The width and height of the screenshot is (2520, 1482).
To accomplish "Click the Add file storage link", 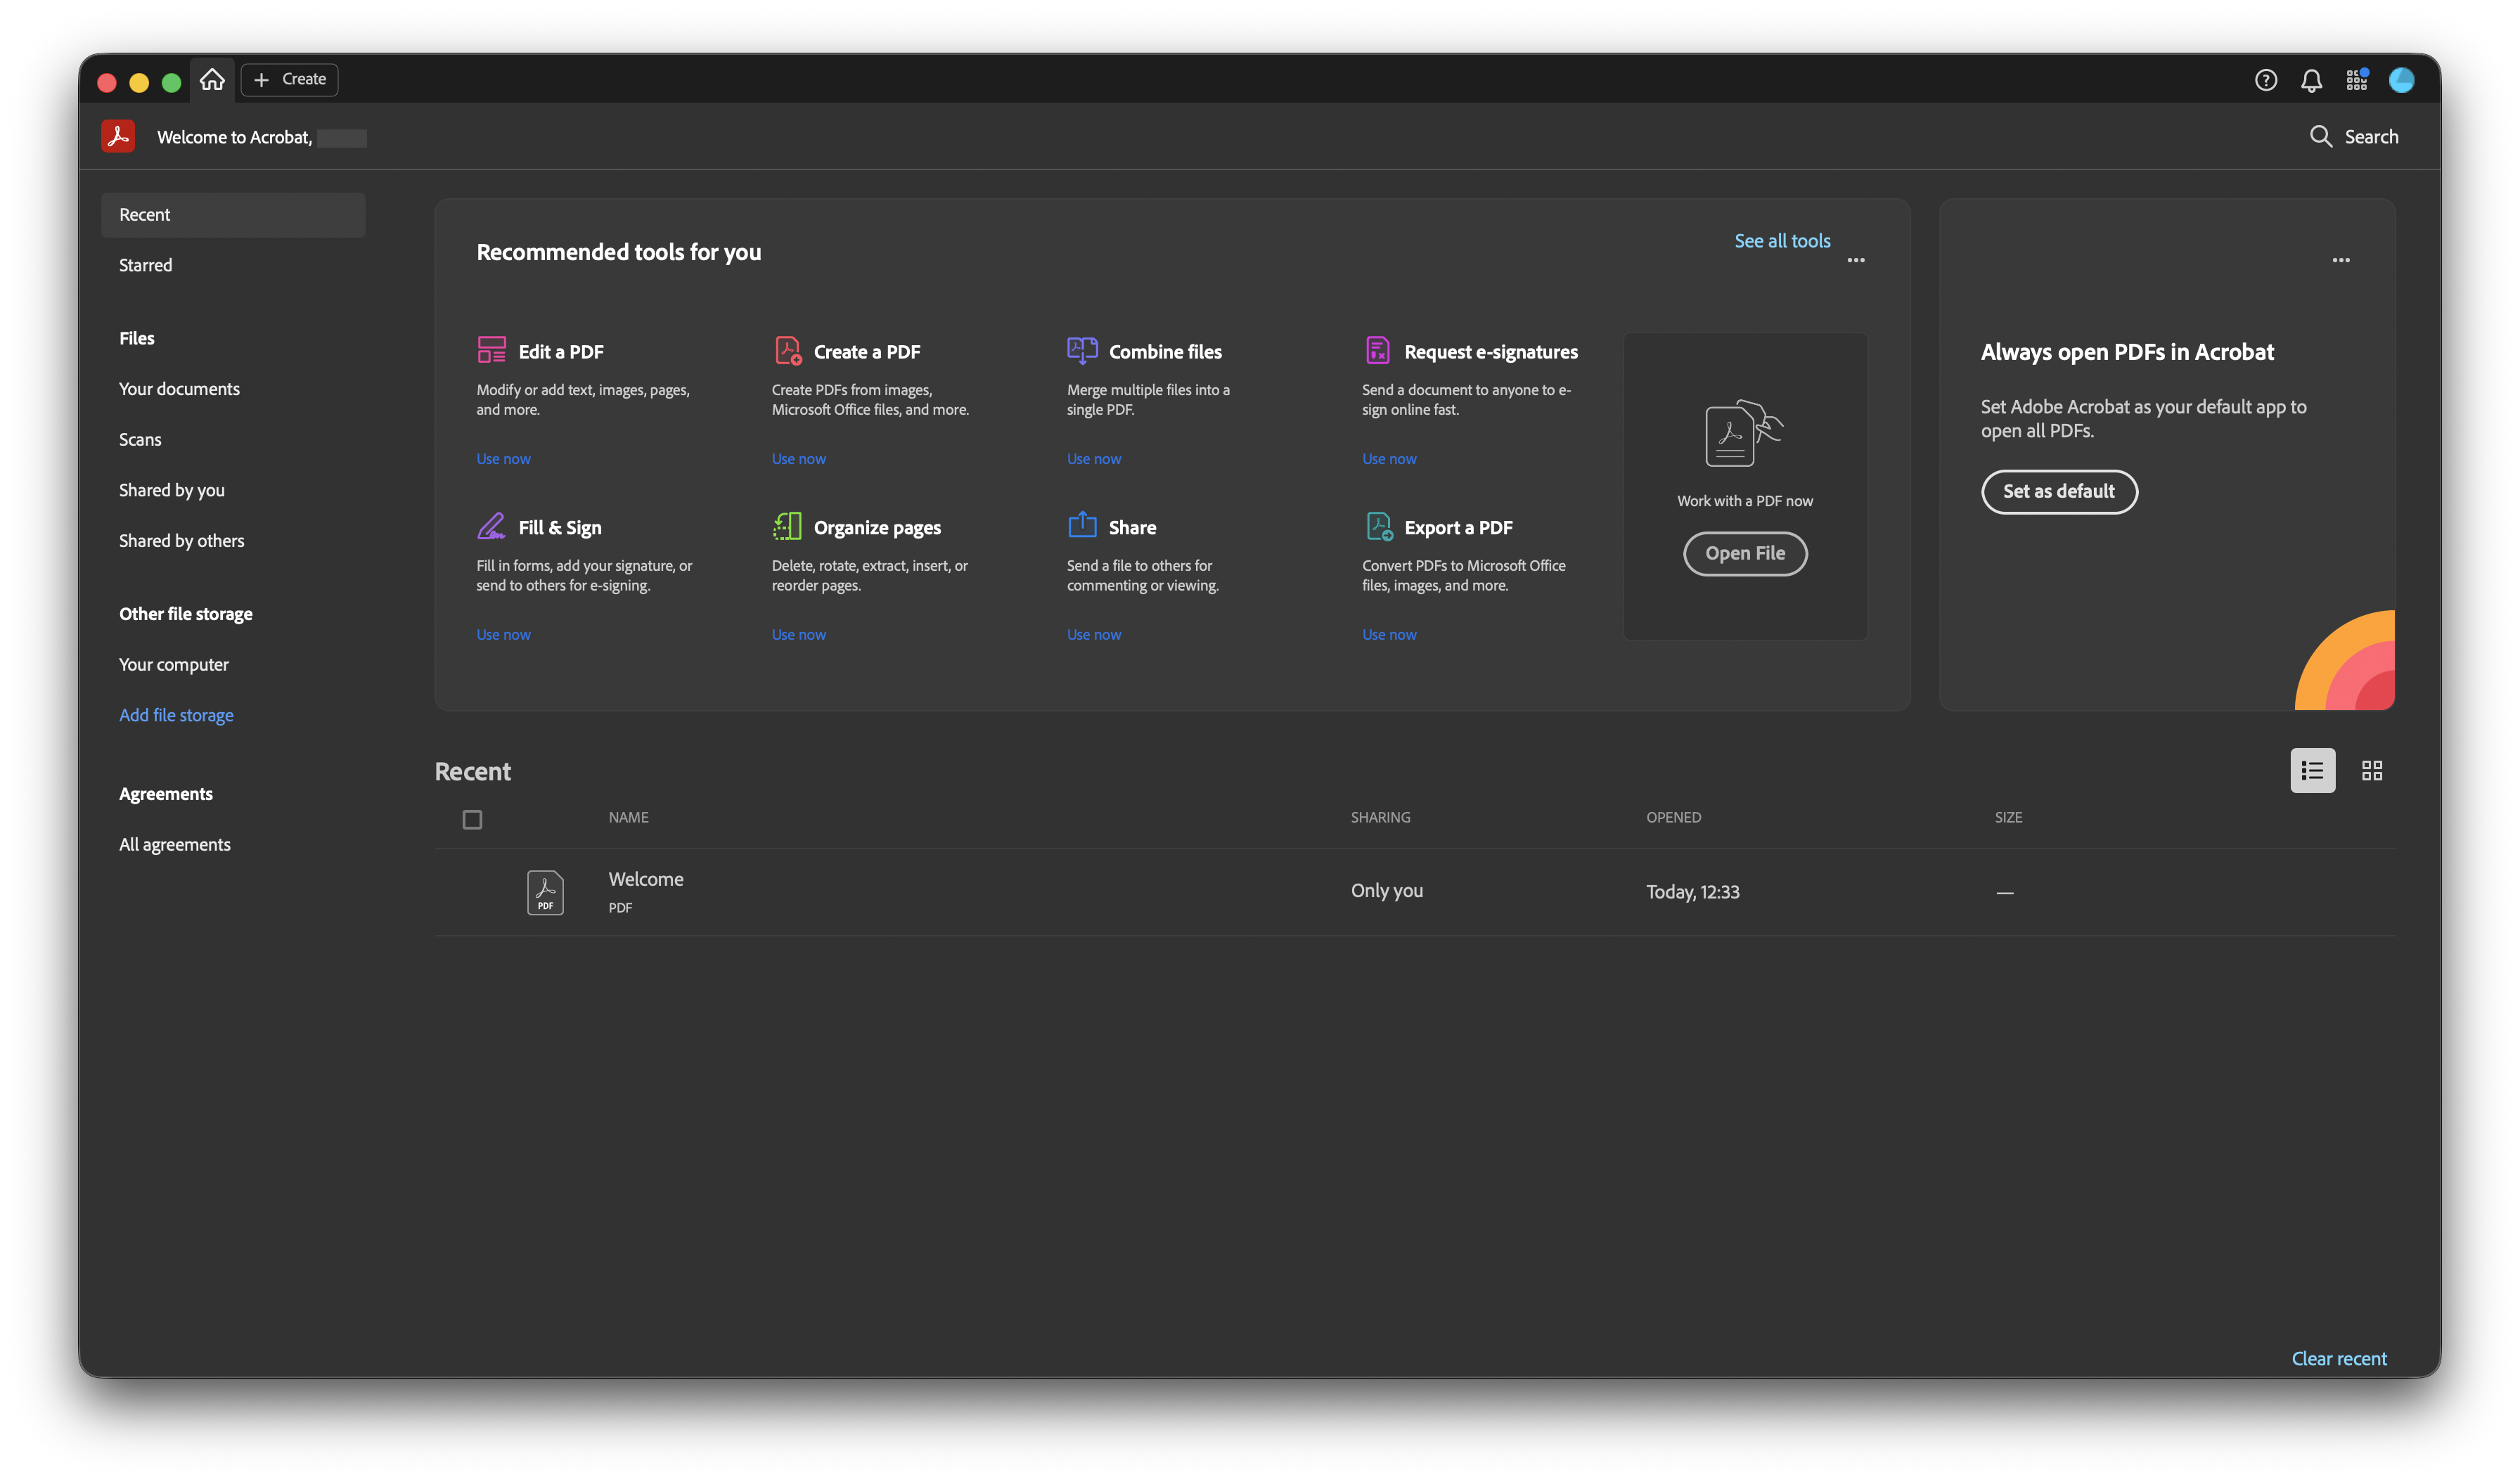I will point(176,715).
